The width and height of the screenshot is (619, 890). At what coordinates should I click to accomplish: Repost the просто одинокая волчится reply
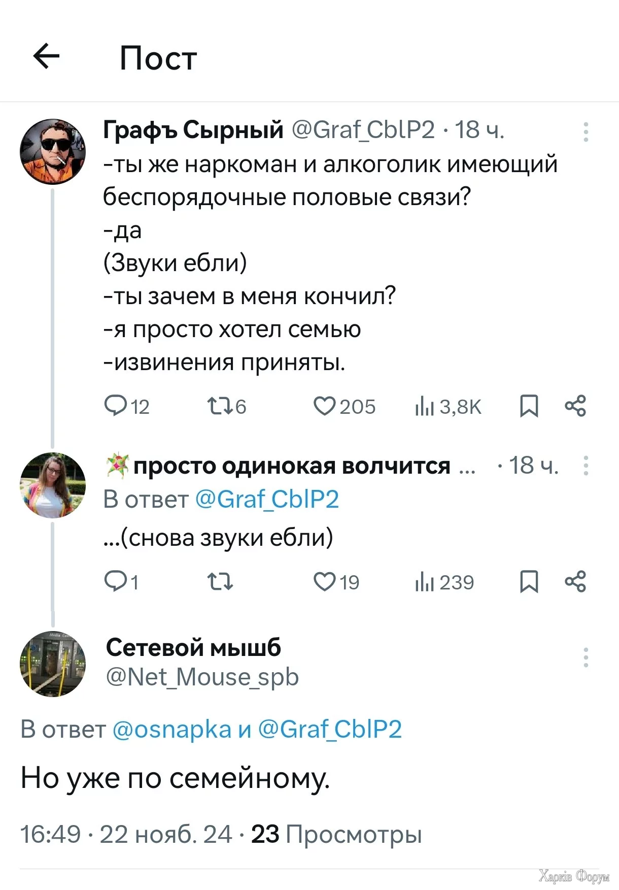(220, 581)
